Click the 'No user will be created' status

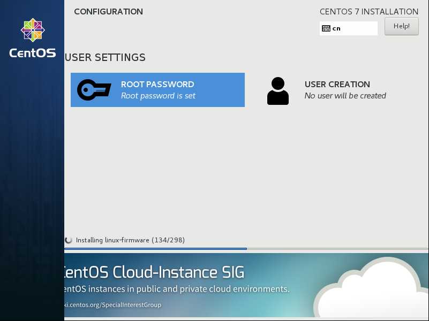345,96
